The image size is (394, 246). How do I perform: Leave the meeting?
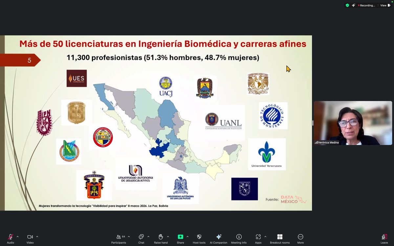coord(384,238)
